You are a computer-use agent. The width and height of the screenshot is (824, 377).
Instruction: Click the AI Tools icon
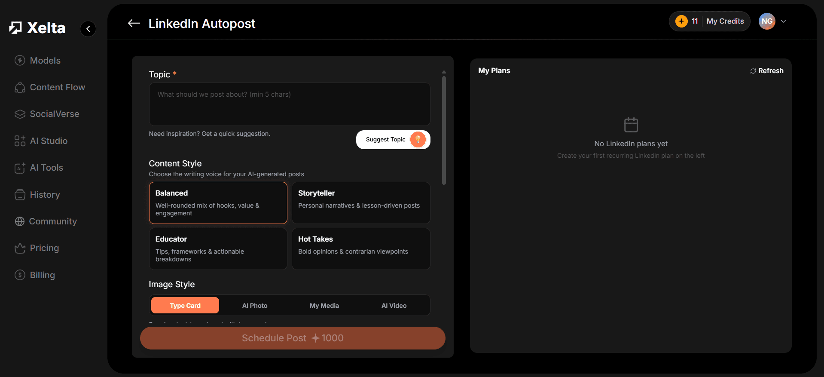pyautogui.click(x=20, y=168)
